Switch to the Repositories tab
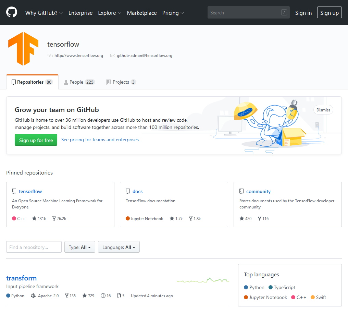Screen dimensions: 348x312 pos(33,82)
